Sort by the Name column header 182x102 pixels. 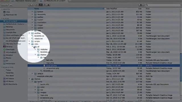(66, 9)
